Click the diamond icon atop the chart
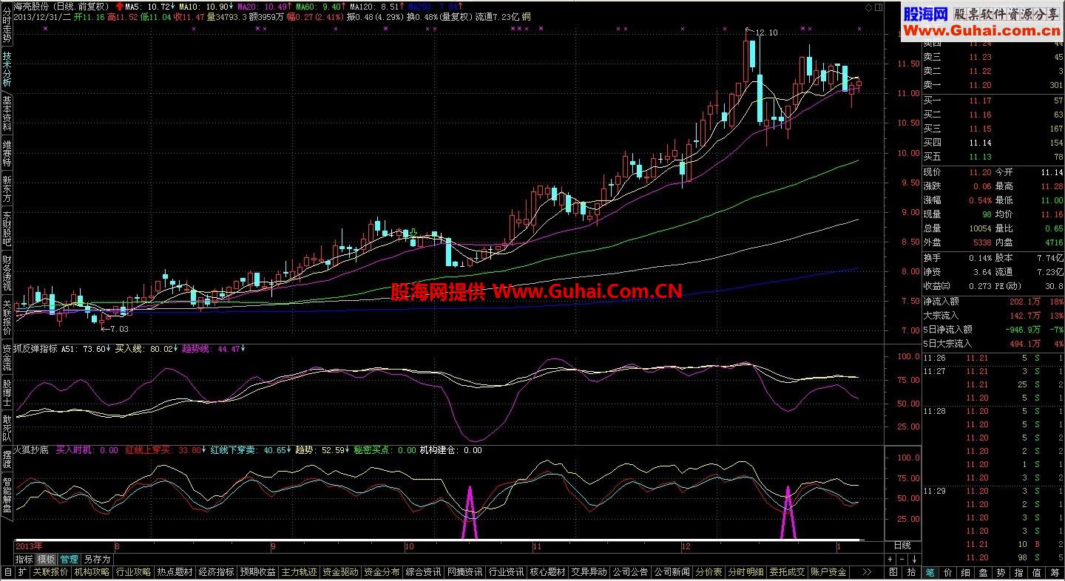 pos(868,6)
